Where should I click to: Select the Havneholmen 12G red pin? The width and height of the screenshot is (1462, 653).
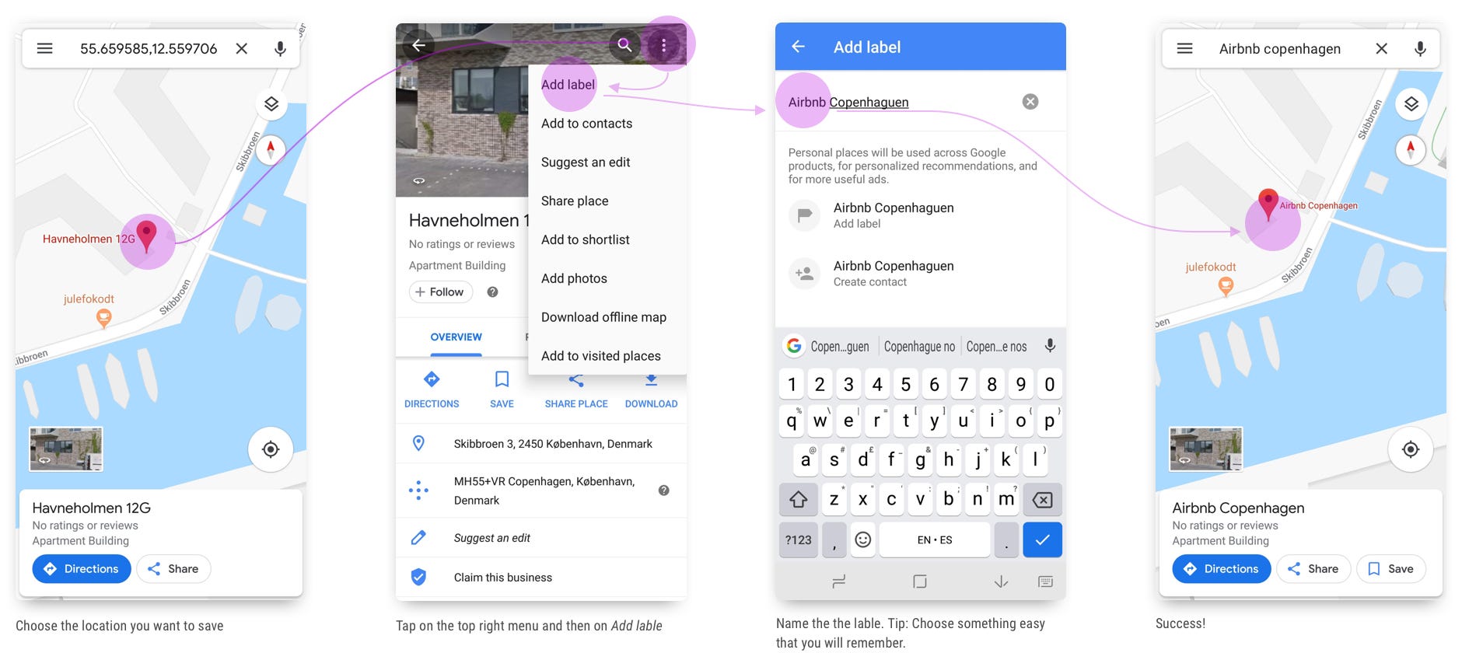[x=146, y=236]
